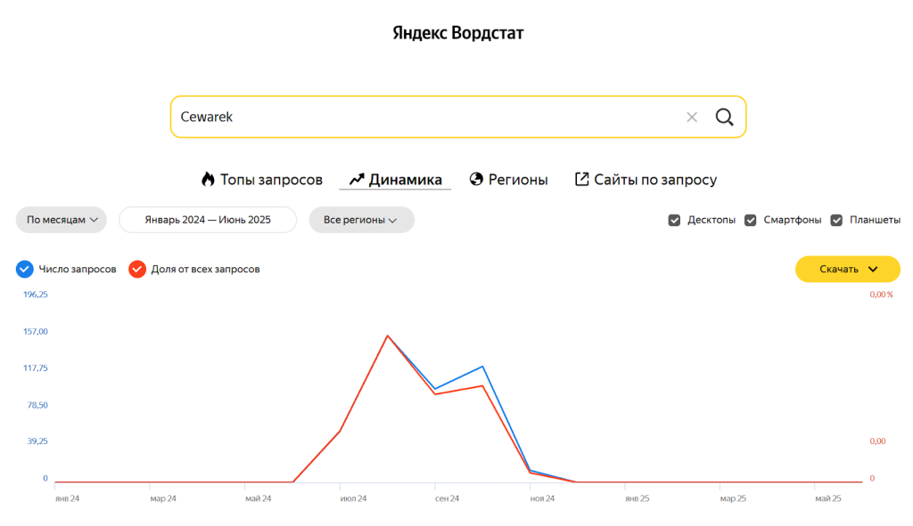Toggle the blue Число запросов series
Image resolution: width=913 pixels, height=526 pixels.
click(25, 269)
